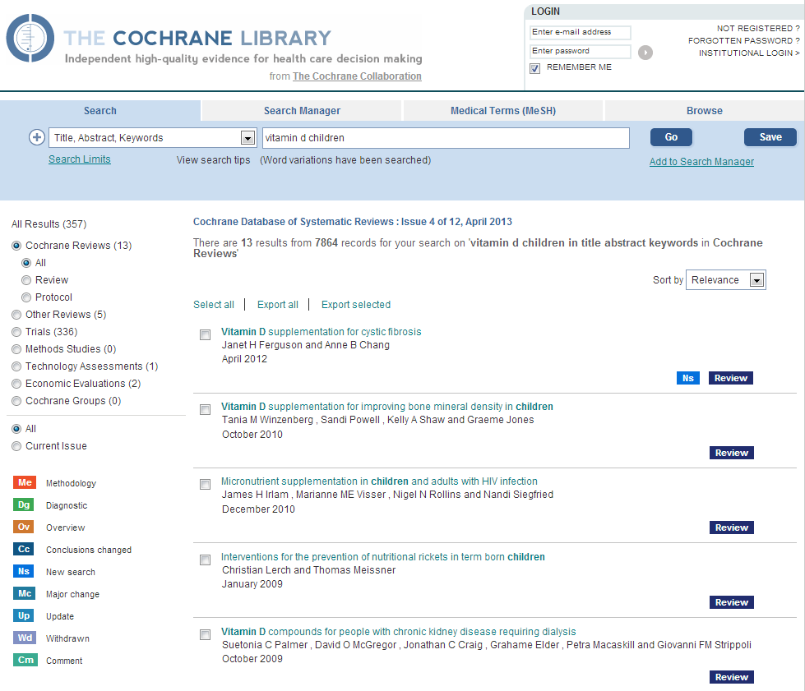Check the HIV infection result checkbox
The image size is (805, 691).
pyautogui.click(x=206, y=484)
